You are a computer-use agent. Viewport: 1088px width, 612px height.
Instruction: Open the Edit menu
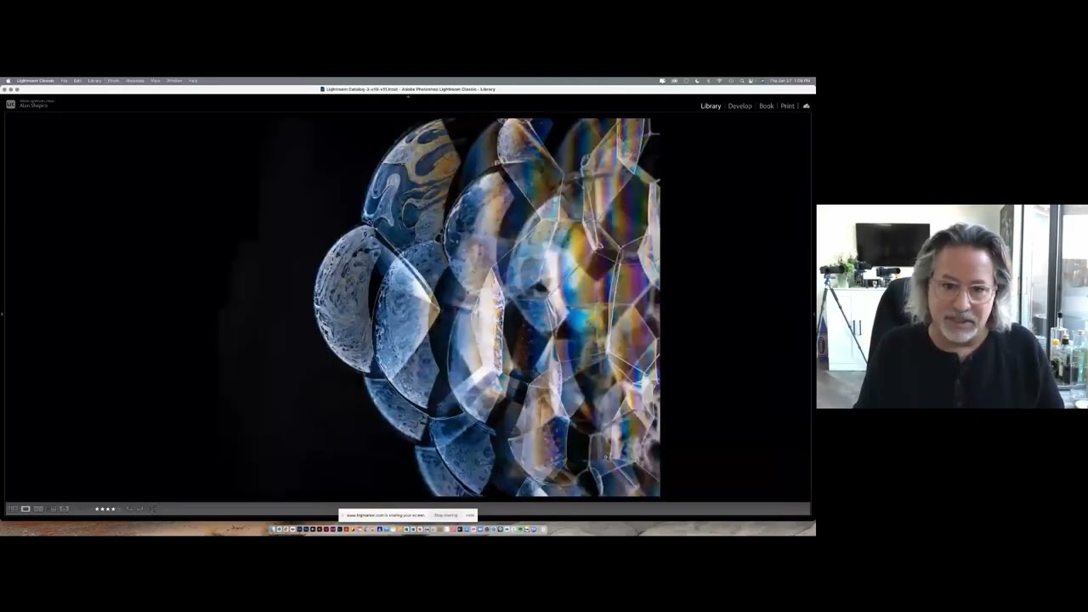[x=77, y=81]
